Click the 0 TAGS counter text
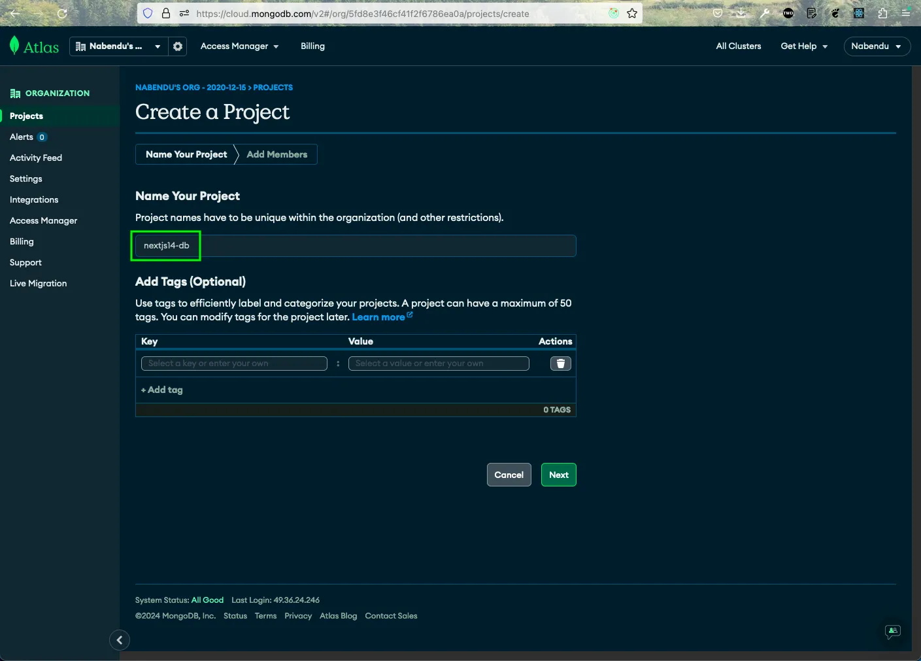The image size is (921, 661). tap(557, 410)
